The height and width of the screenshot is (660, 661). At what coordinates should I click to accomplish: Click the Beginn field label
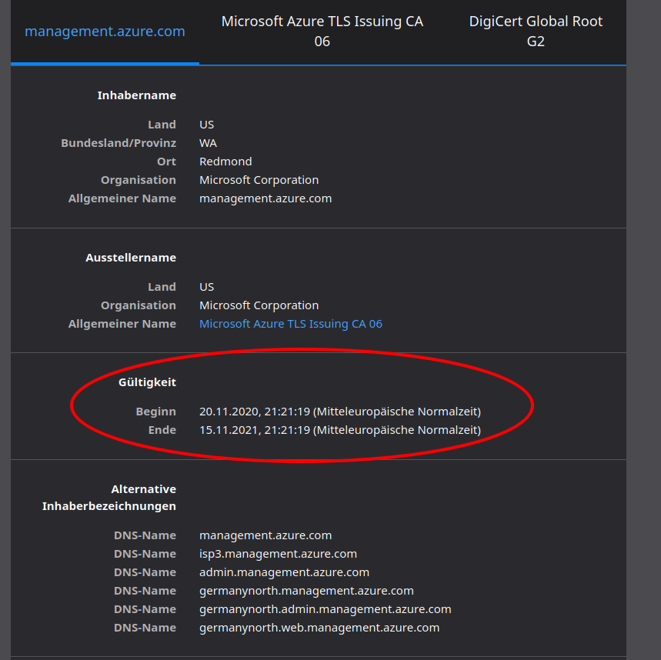pyautogui.click(x=156, y=412)
